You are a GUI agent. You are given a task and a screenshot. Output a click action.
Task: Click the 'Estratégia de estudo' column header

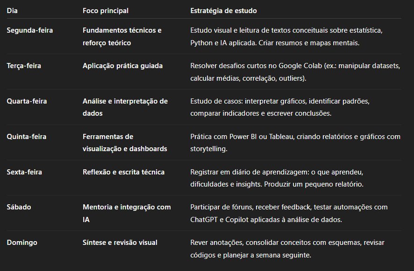click(x=223, y=10)
